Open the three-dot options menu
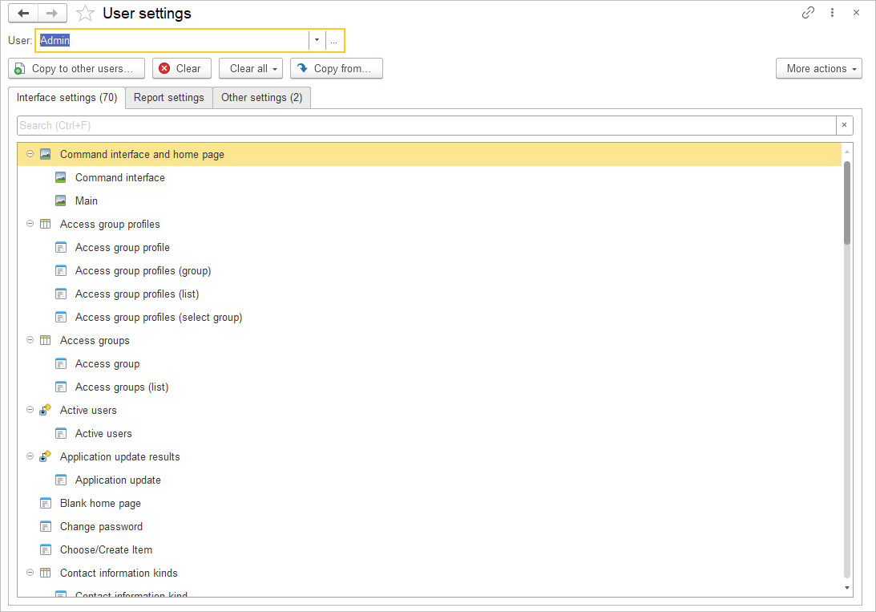Image resolution: width=876 pixels, height=612 pixels. (832, 12)
